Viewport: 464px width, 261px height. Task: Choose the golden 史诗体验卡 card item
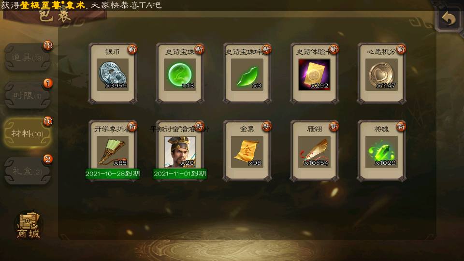pos(314,73)
